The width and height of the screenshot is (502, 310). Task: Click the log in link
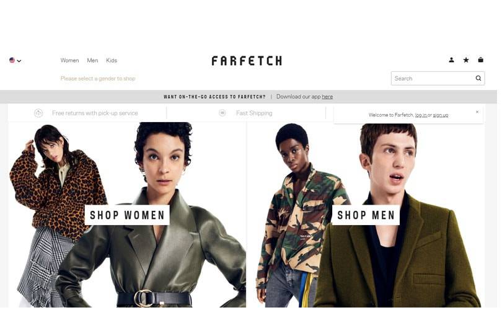(x=421, y=115)
